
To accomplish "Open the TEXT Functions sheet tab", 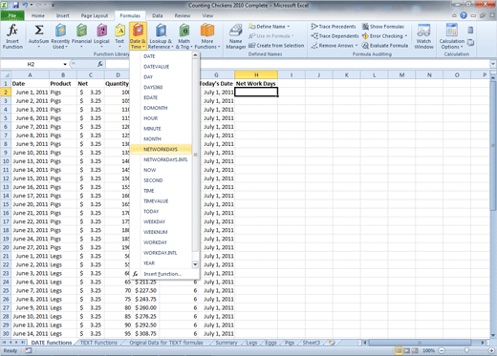I will click(x=98, y=343).
